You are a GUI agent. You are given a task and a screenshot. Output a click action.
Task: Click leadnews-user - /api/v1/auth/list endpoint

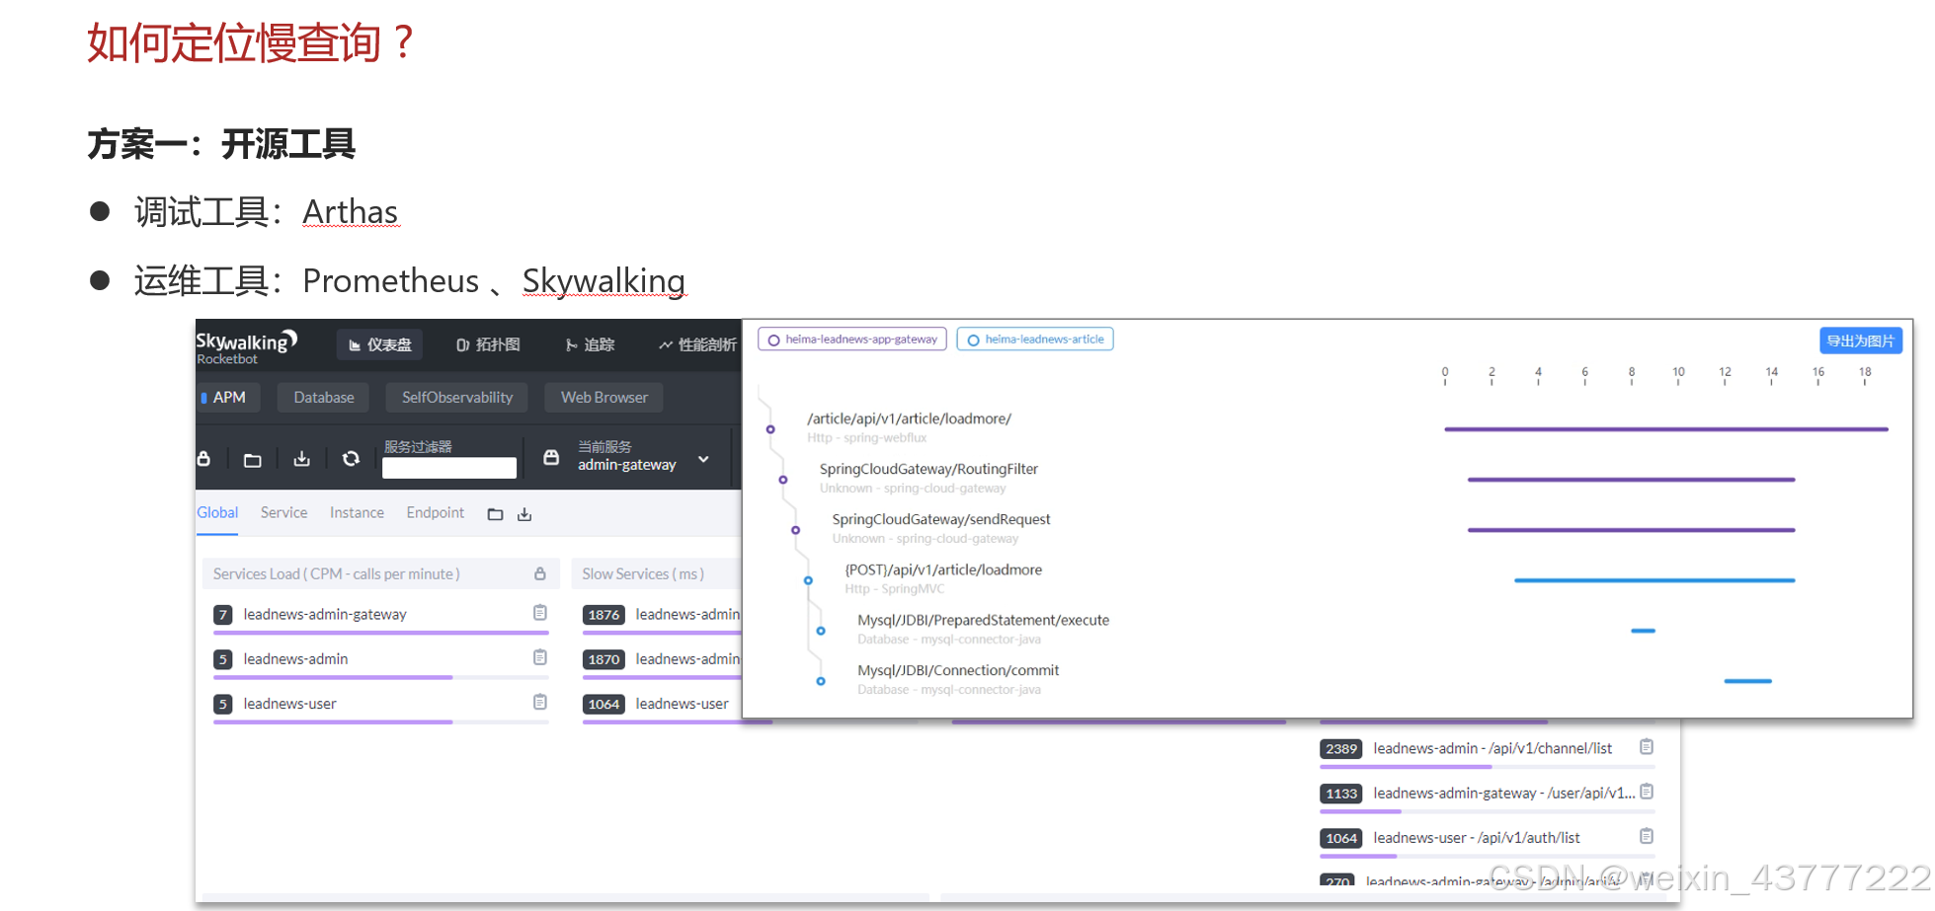click(x=1477, y=837)
